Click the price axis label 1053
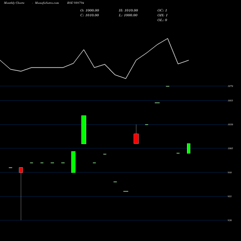241x241 pixels. 230,101
